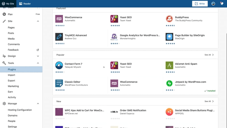
Task: Open Akismet Anti-Spam plugin title
Action: [186, 64]
